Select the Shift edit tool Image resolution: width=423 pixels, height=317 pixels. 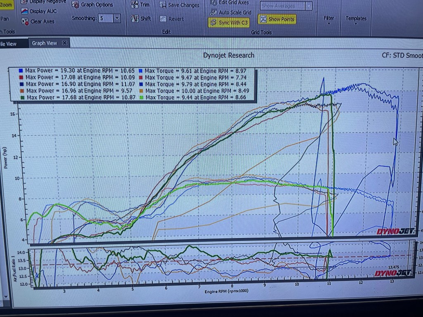click(135, 19)
